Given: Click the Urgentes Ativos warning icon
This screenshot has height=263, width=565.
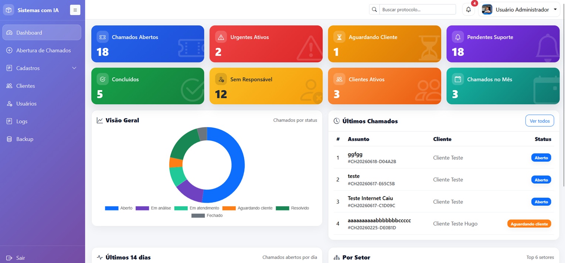Looking at the screenshot, I should (x=221, y=37).
